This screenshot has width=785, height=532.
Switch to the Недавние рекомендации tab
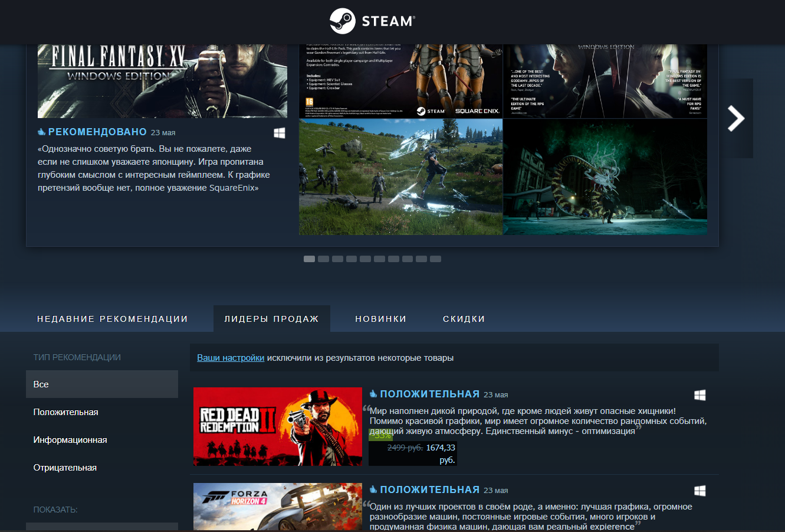(113, 319)
